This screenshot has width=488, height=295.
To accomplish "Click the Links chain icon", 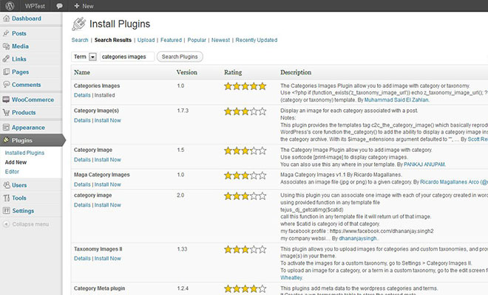I will pos(6,59).
